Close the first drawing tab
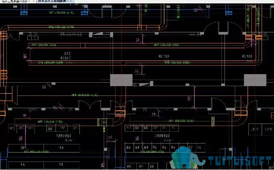The width and height of the screenshot is (274, 170). [x=34, y=1]
